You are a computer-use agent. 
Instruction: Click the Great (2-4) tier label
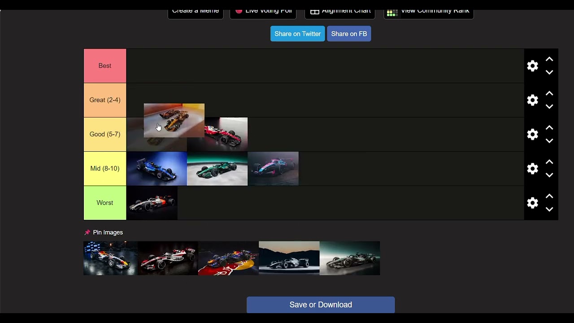(x=105, y=100)
